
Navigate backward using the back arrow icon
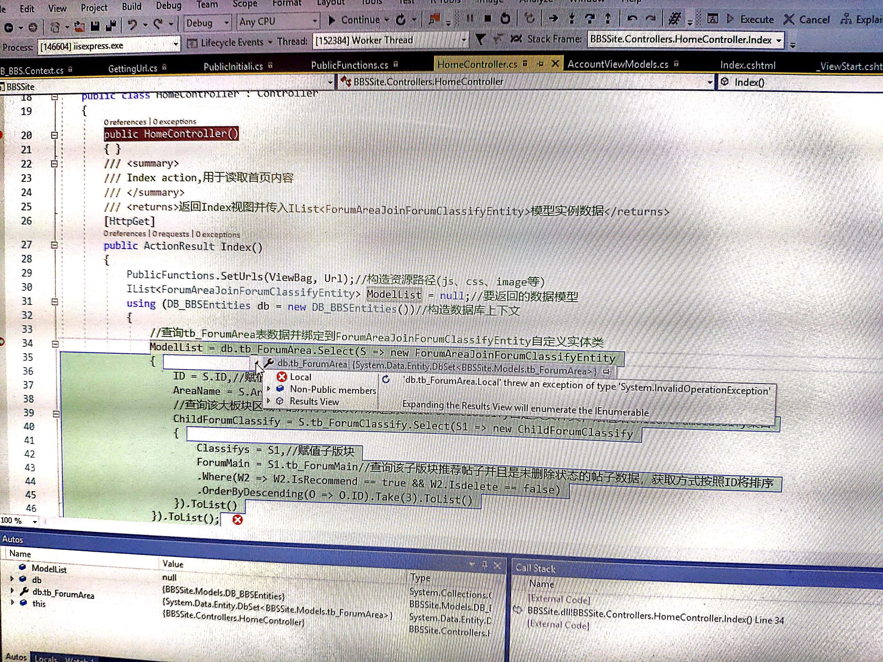pyautogui.click(x=8, y=28)
